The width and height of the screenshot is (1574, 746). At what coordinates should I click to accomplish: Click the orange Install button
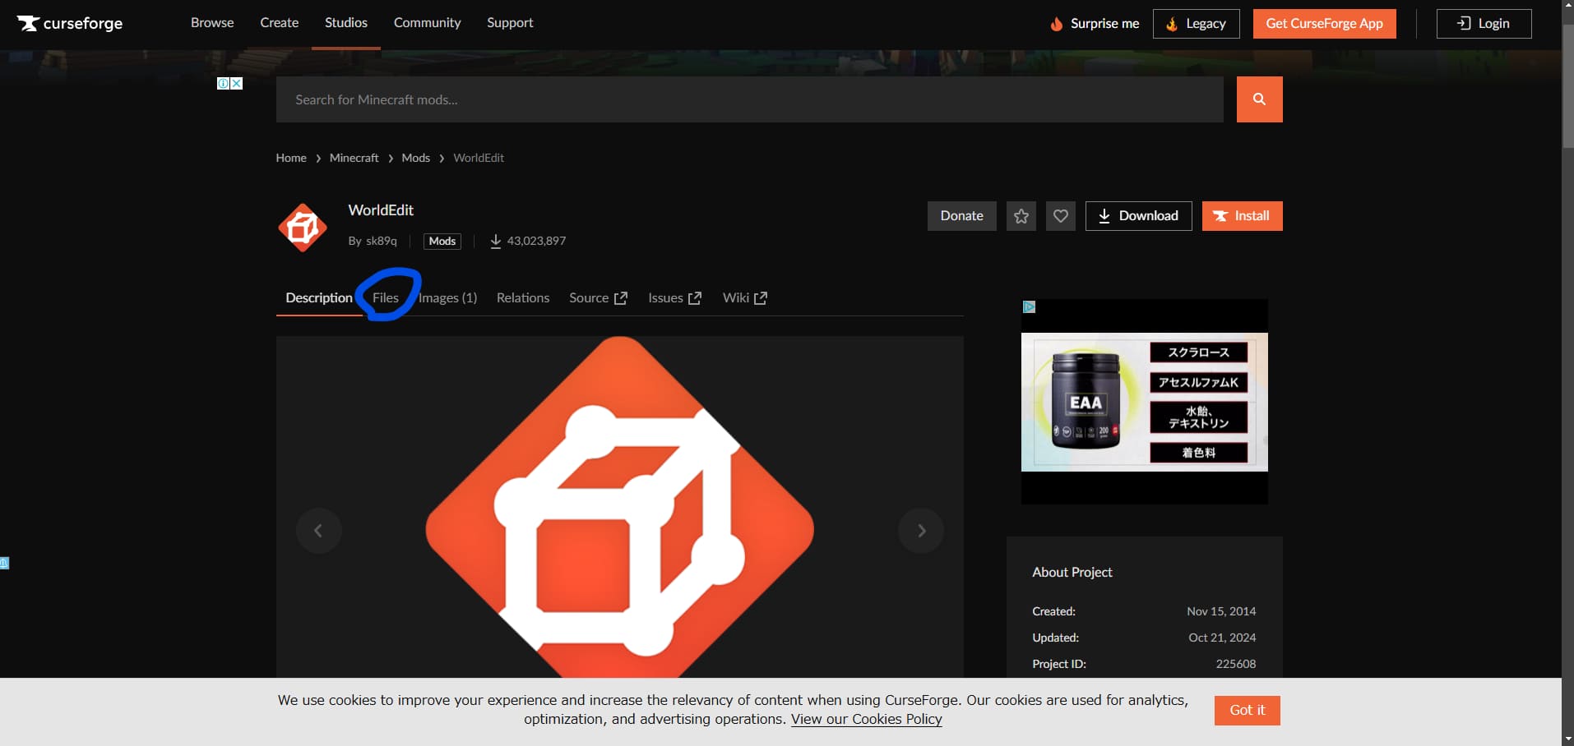[x=1242, y=216]
